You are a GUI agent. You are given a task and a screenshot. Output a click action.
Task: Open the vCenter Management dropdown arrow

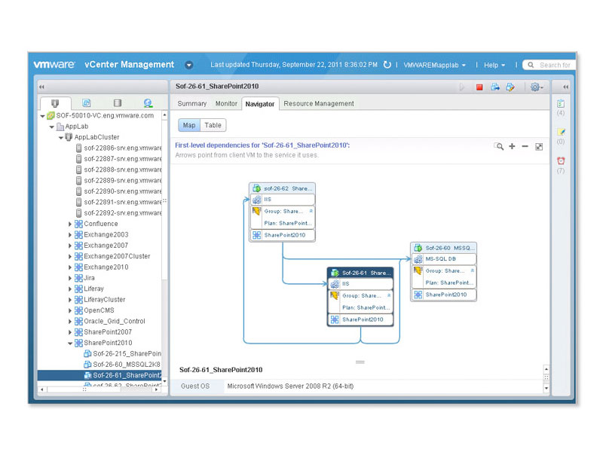[189, 65]
